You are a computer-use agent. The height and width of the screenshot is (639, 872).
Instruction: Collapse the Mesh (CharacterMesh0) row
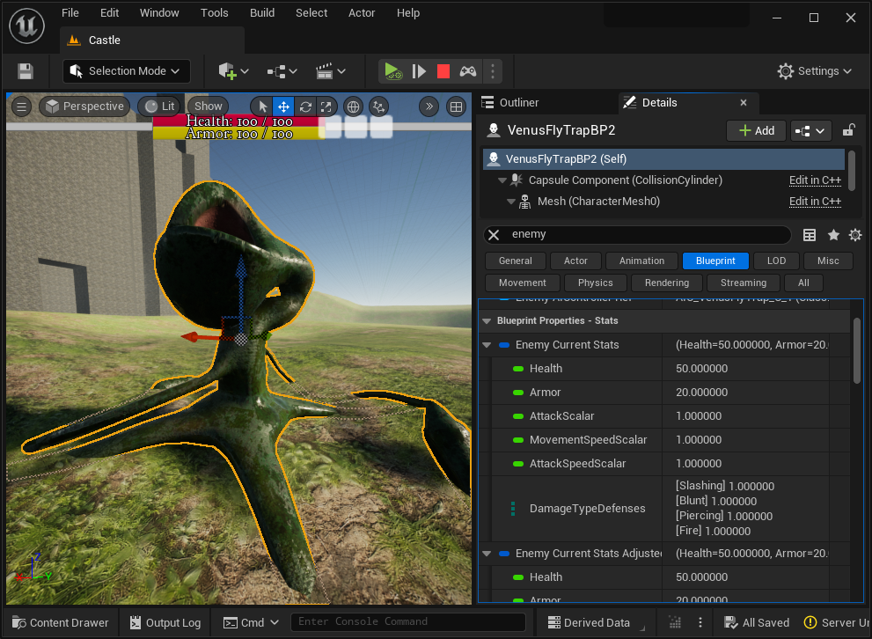point(511,202)
